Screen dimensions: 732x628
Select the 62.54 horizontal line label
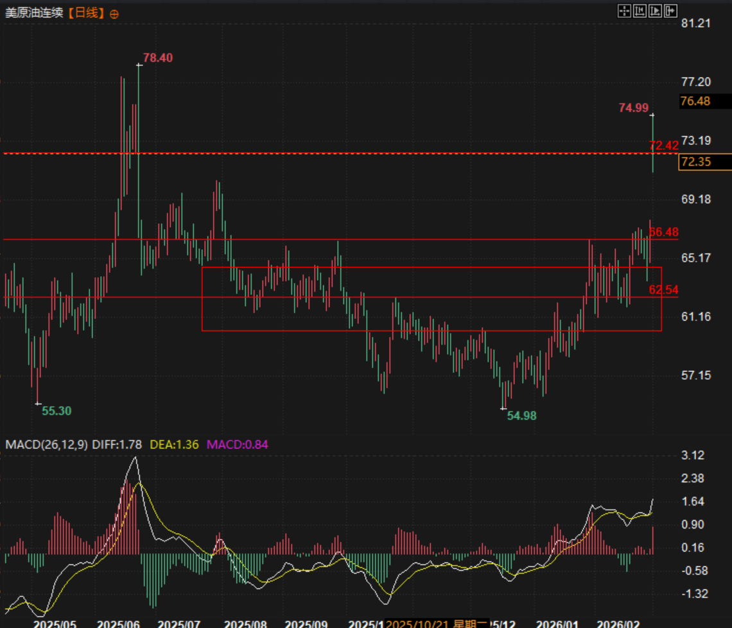pos(663,289)
